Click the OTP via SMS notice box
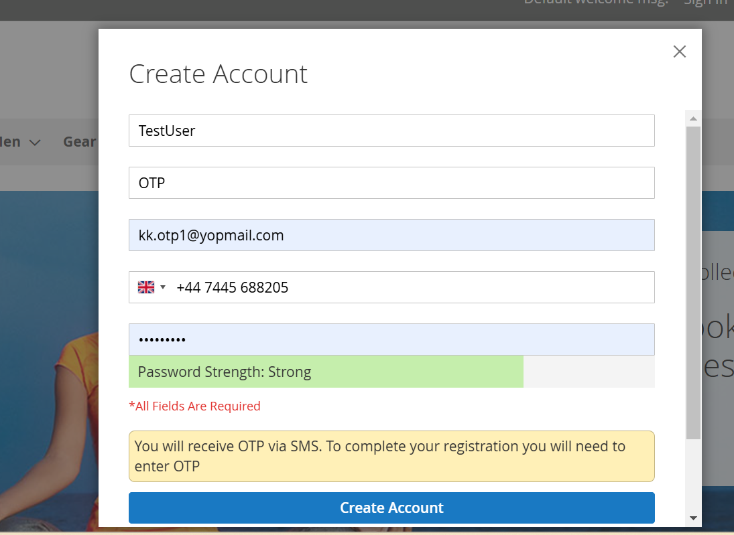Image resolution: width=734 pixels, height=535 pixels. tap(391, 456)
